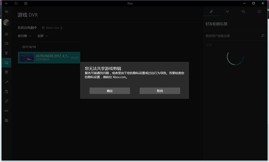The image size is (269, 162).
Task: Open the Connection console icon
Action: pyautogui.click(x=7, y=111)
